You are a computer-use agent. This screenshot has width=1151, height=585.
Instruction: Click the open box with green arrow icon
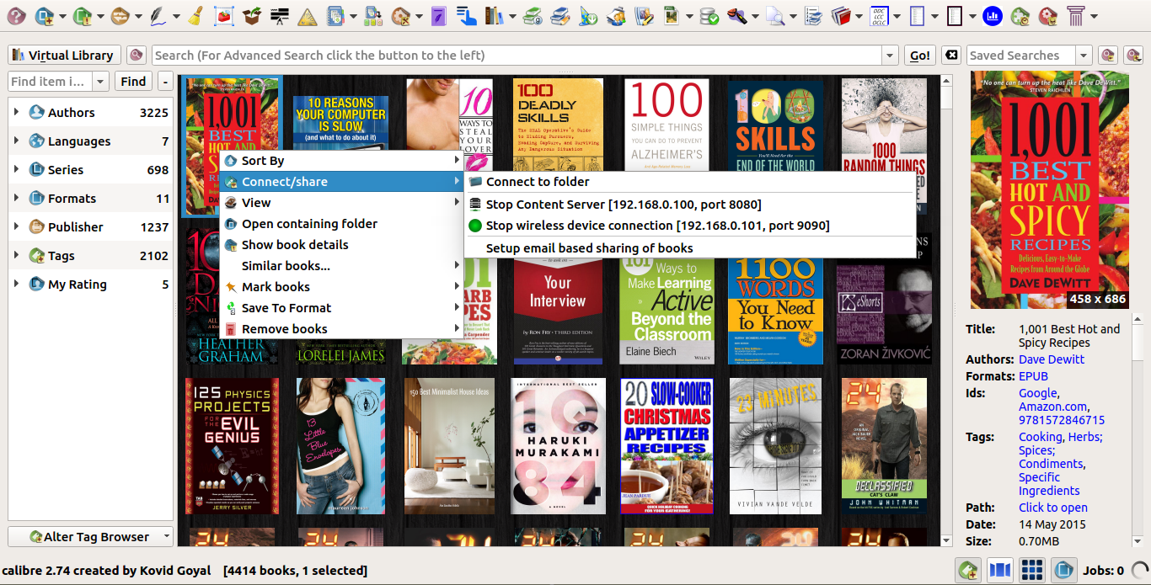[251, 15]
